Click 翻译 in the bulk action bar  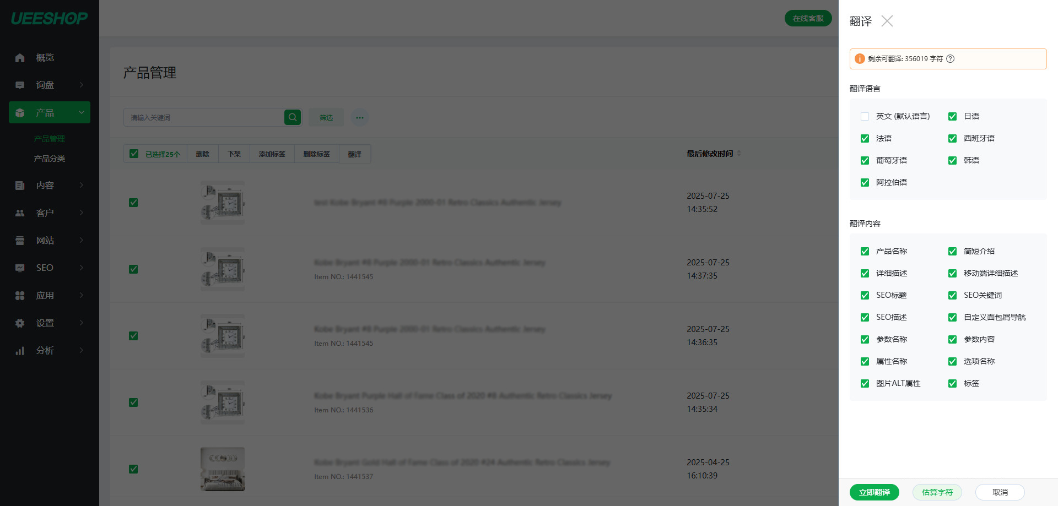[355, 154]
